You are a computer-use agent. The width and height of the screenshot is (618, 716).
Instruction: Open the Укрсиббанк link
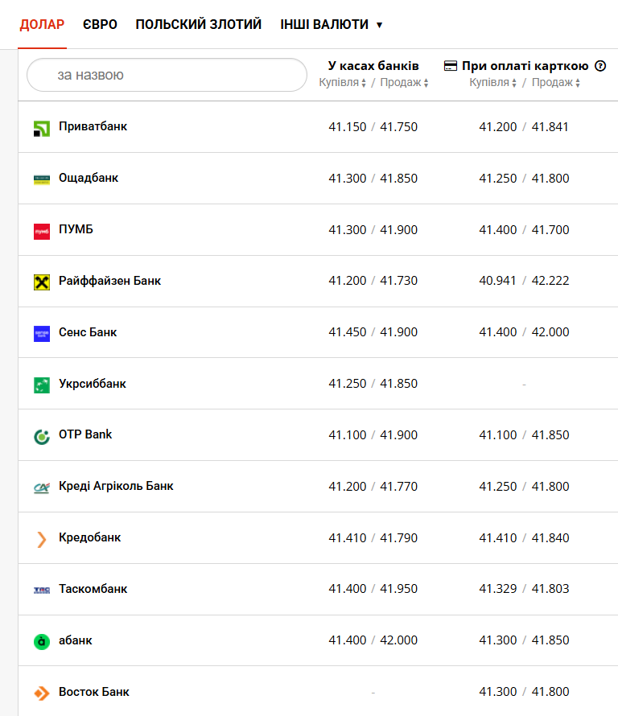[93, 384]
